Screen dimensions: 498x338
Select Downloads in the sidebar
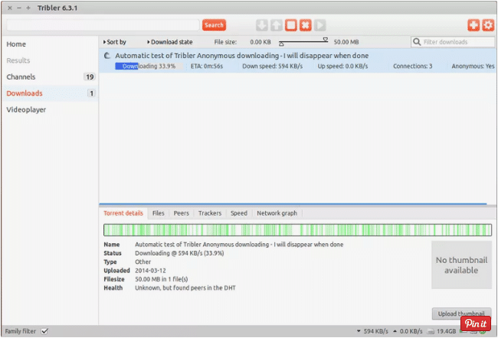click(25, 93)
